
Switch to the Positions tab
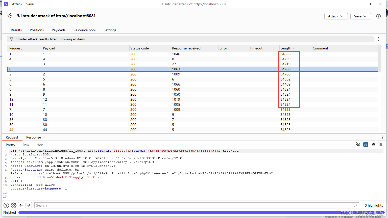click(37, 30)
